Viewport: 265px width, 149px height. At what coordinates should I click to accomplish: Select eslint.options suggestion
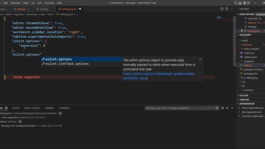click(x=82, y=59)
